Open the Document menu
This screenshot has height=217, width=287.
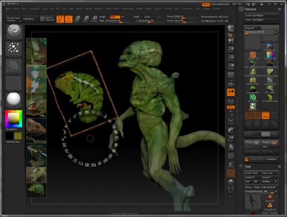34,9
